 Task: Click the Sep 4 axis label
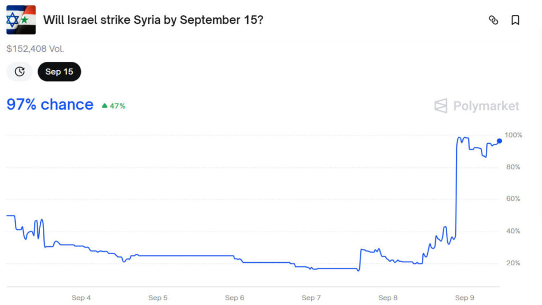(x=81, y=298)
